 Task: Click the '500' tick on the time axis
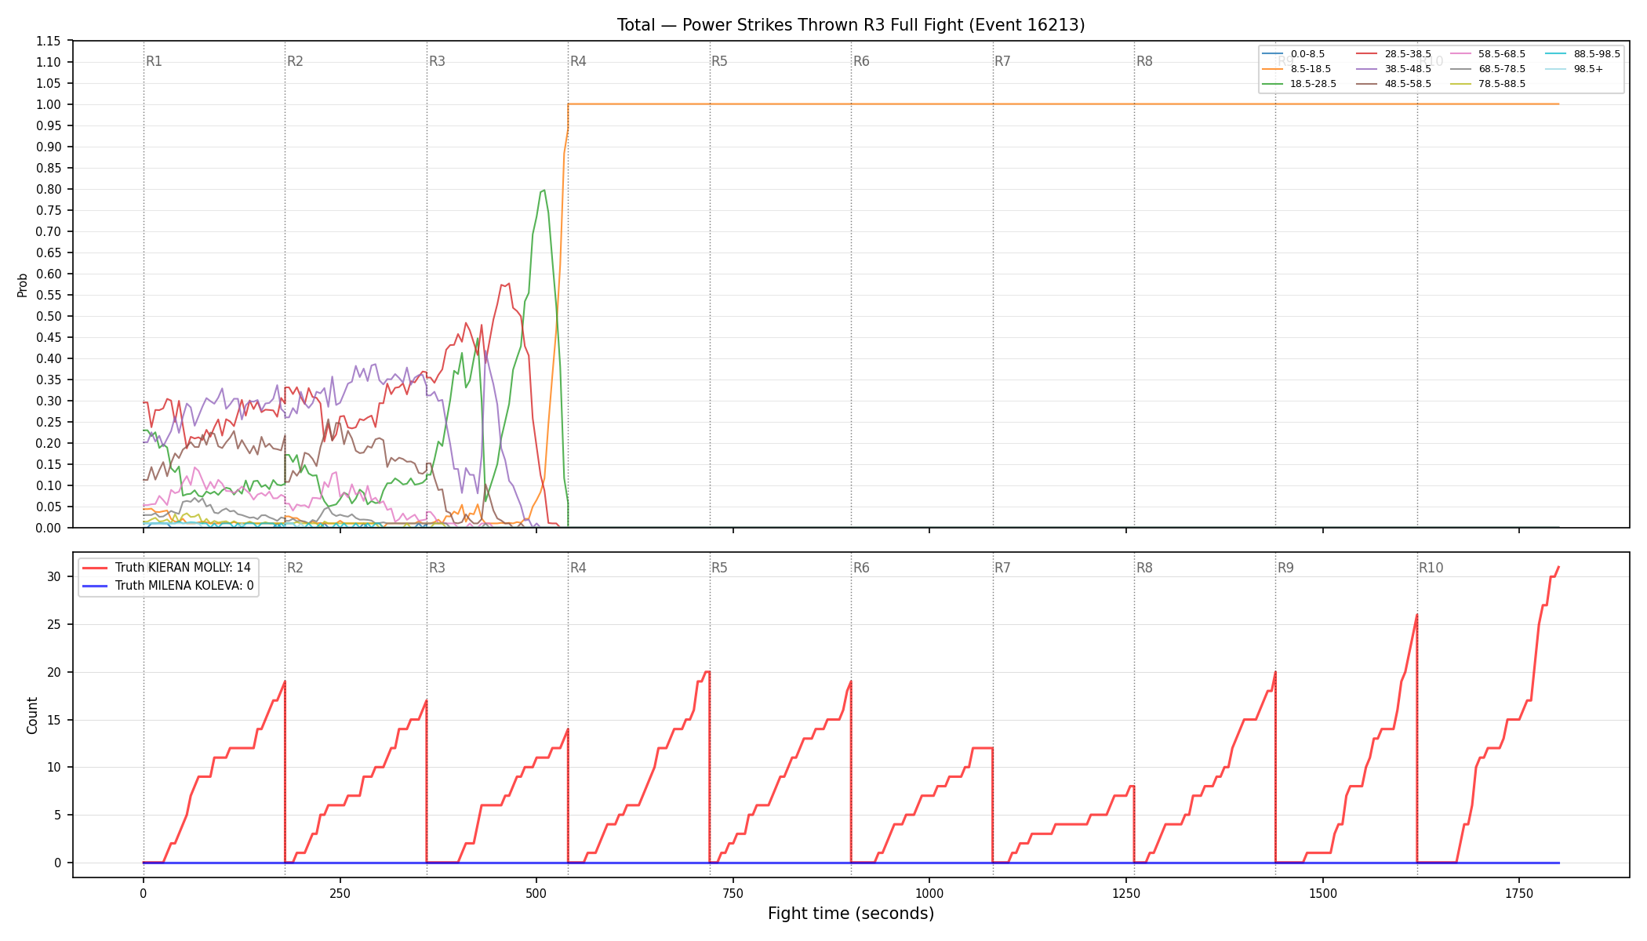536,893
